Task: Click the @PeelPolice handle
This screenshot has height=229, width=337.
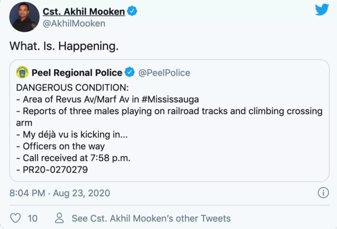Action: click(164, 73)
